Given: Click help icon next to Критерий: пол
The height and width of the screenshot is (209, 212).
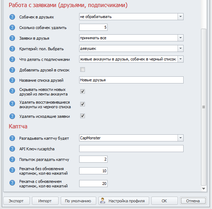Looking at the screenshot, I should coord(12,49).
